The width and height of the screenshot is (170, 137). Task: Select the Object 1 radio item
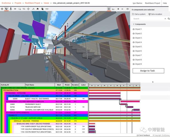coord(134,29)
